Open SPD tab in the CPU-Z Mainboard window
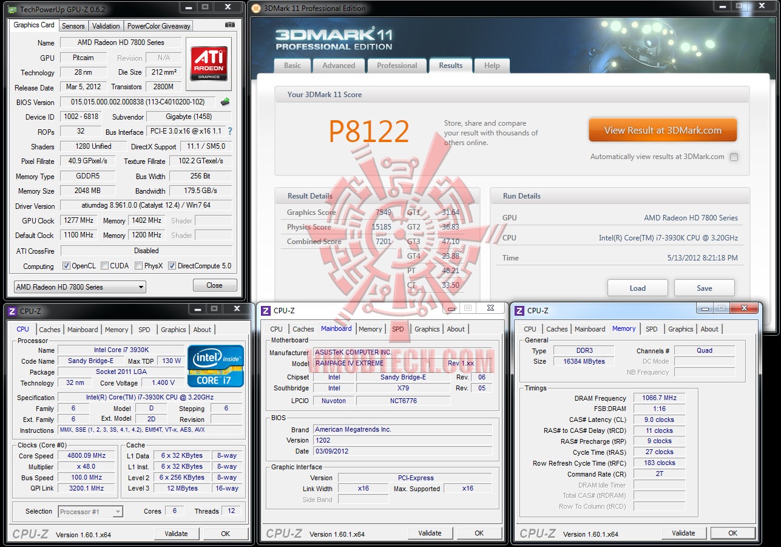Image resolution: width=781 pixels, height=547 pixels. point(397,329)
